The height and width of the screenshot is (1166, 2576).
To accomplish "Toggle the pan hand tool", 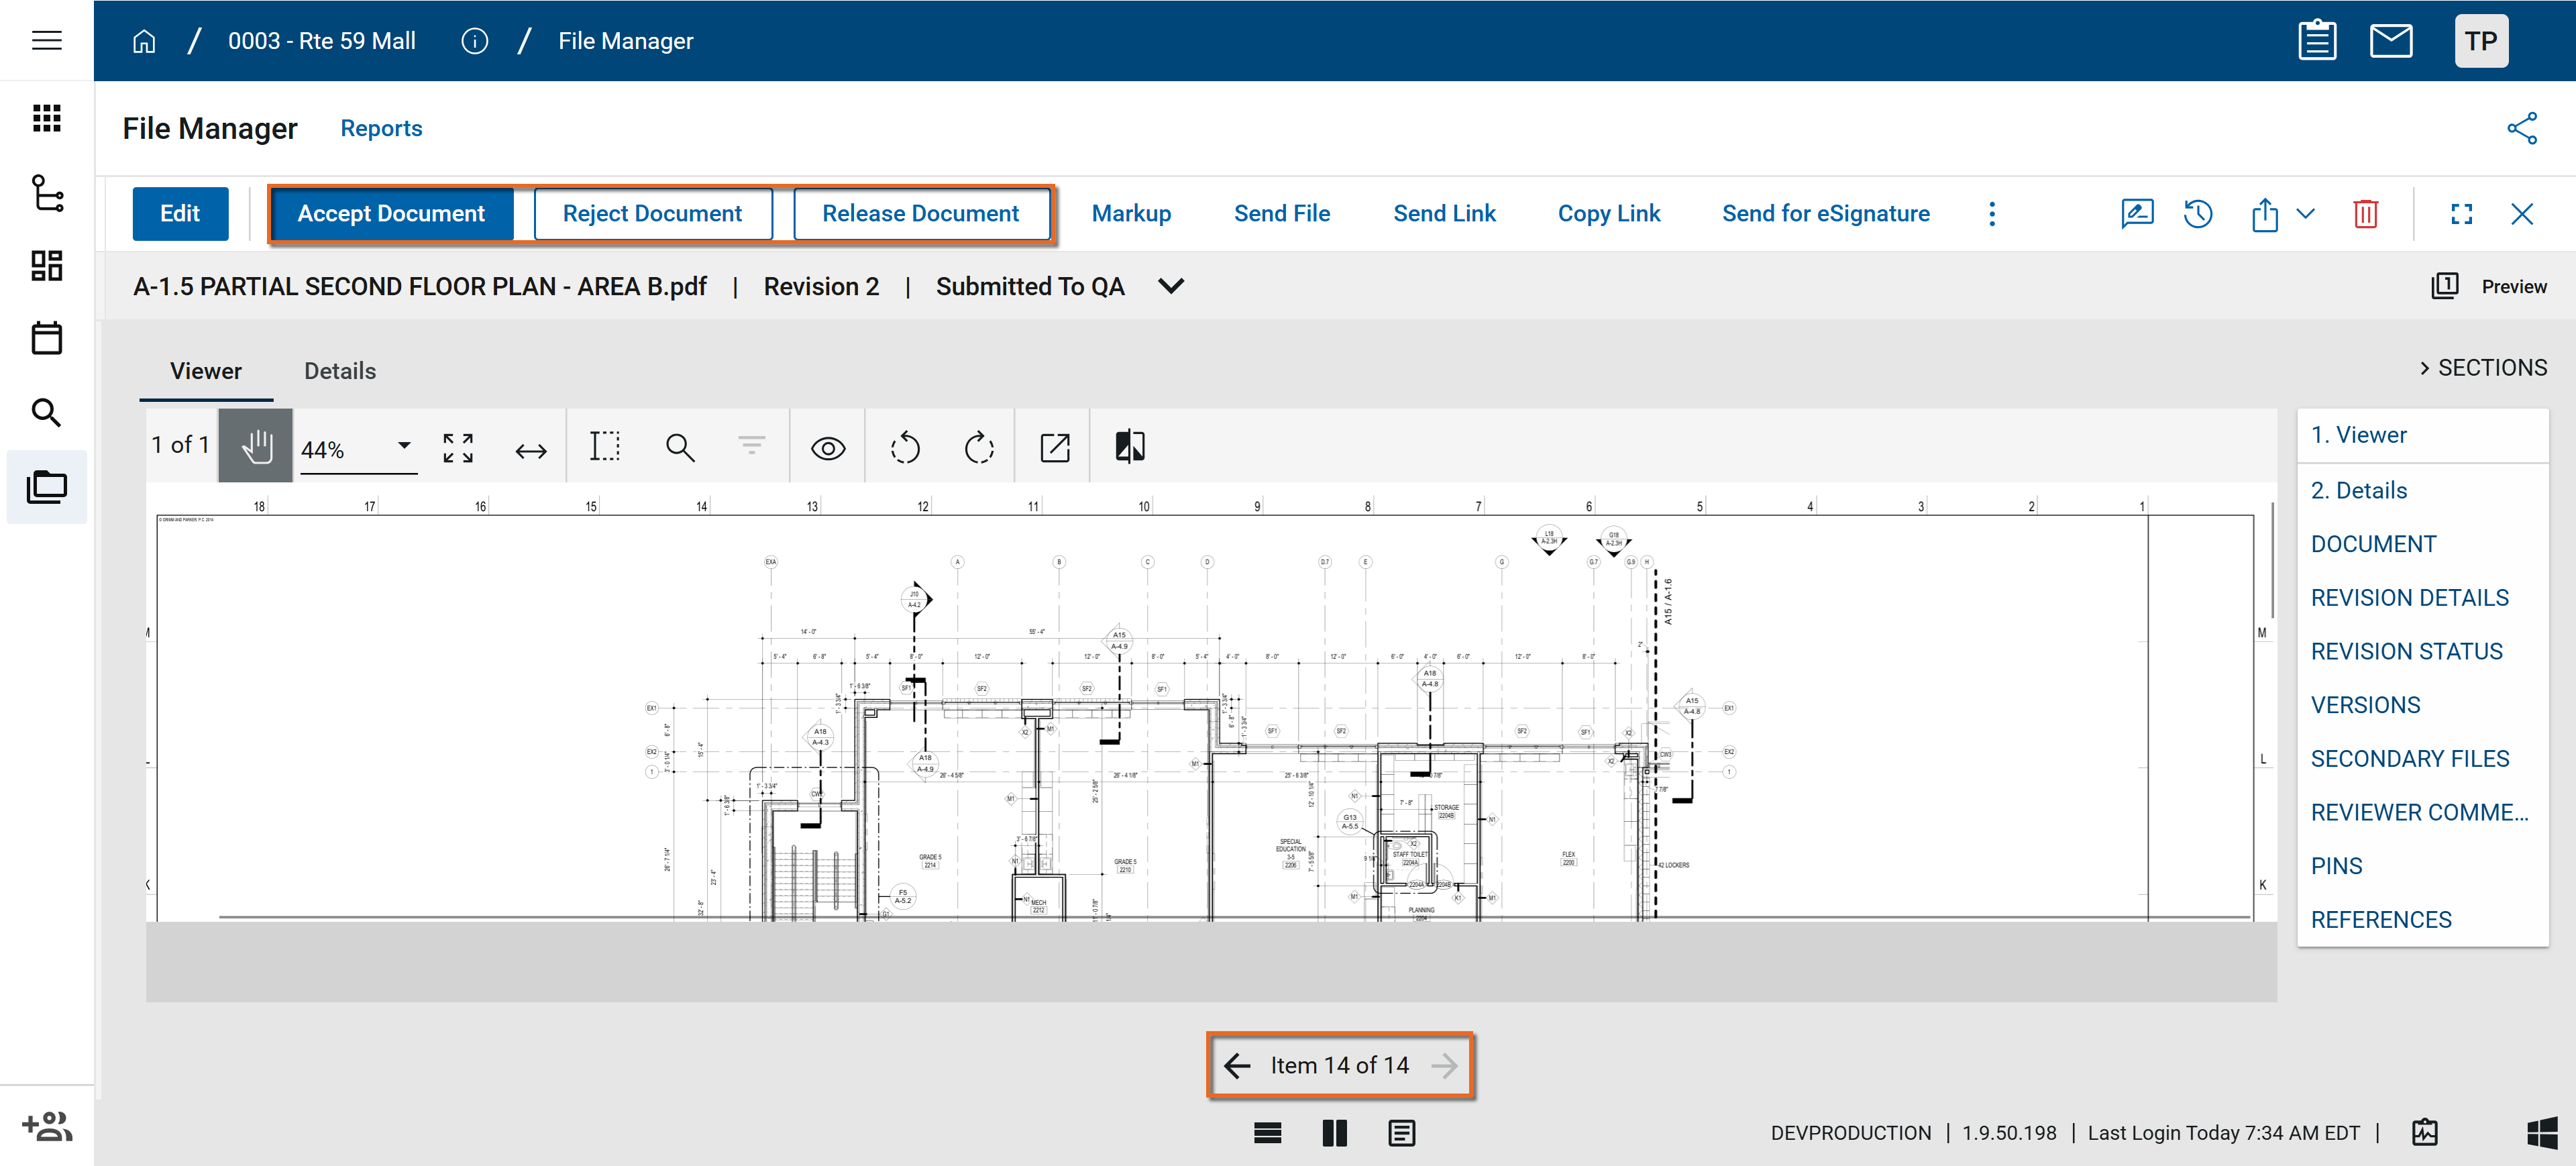I will tap(256, 446).
